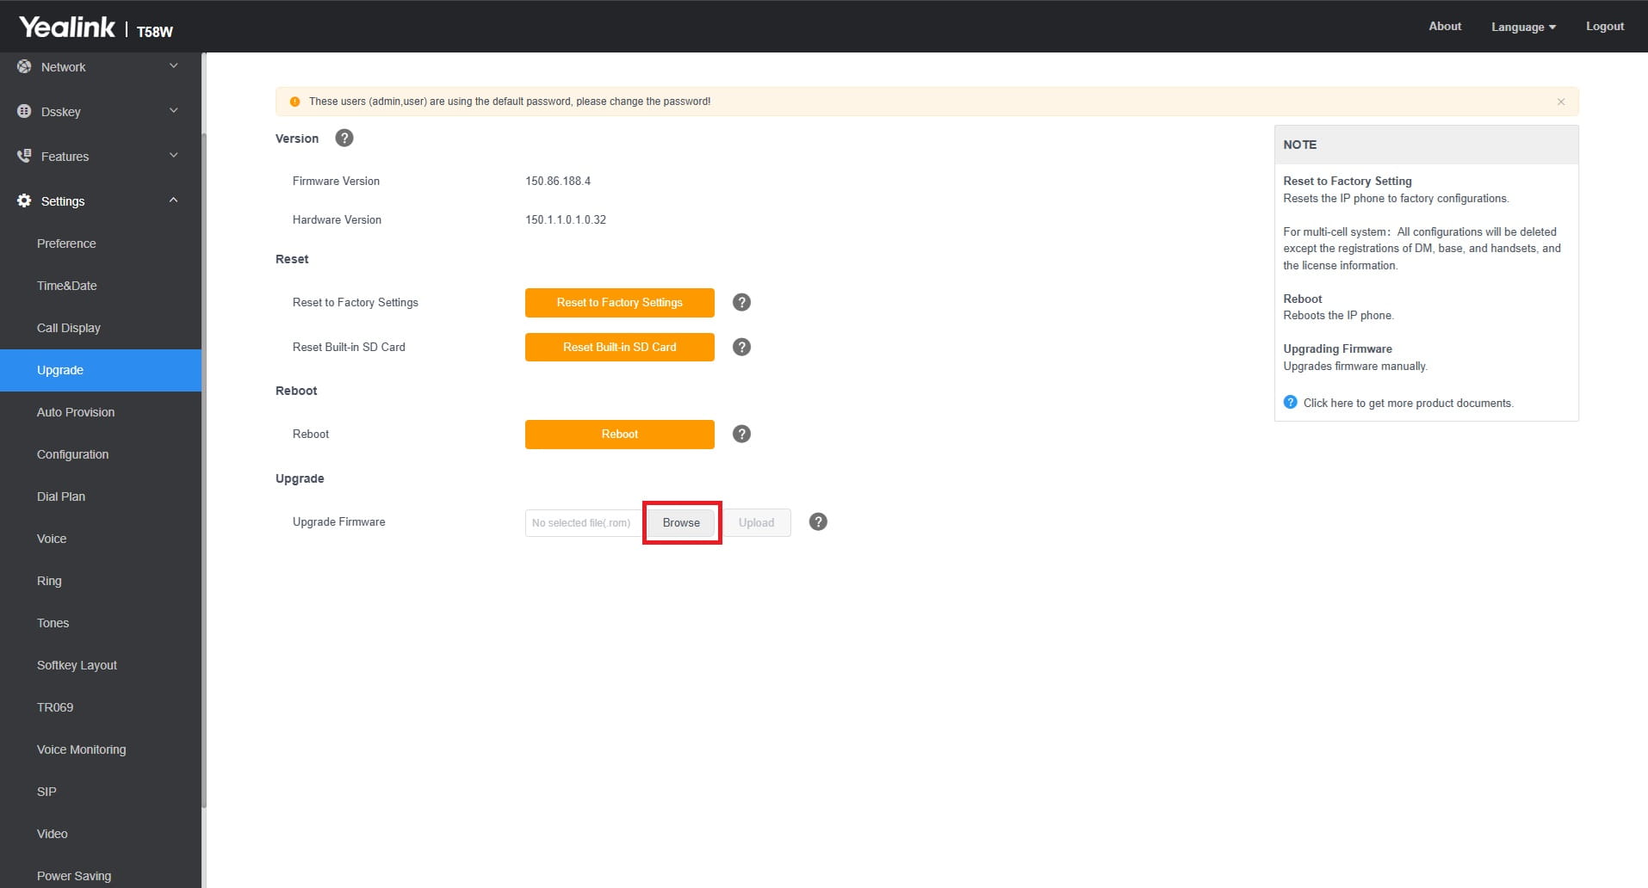Click here to get more product documents
Viewport: 1648px width, 888px height.
click(x=1408, y=403)
